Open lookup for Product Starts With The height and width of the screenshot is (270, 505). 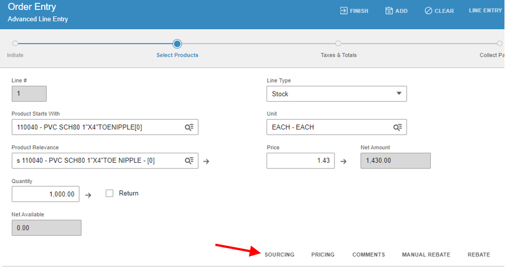[189, 127]
